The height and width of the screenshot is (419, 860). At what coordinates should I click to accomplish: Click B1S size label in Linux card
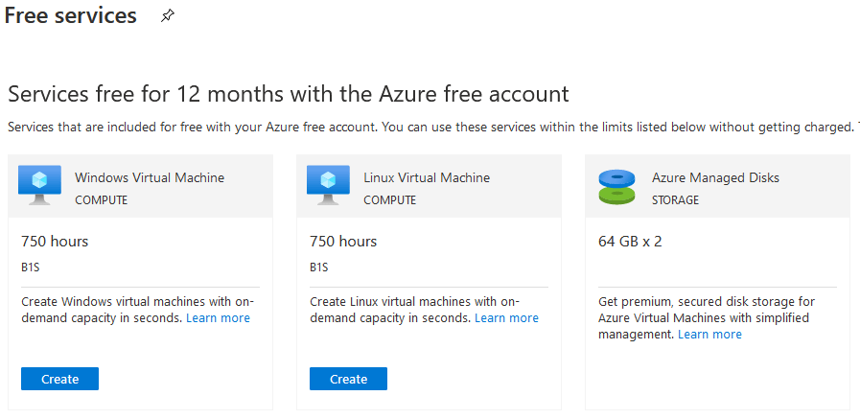tap(319, 268)
